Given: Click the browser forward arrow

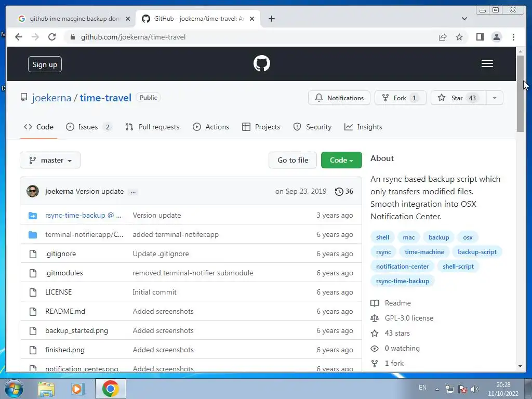Looking at the screenshot, I should coord(35,37).
